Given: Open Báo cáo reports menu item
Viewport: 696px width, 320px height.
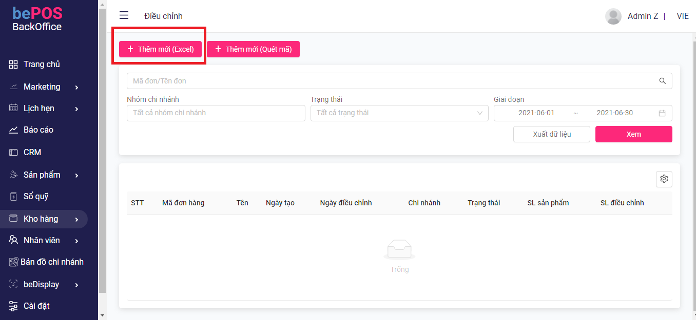Looking at the screenshot, I should tap(38, 130).
